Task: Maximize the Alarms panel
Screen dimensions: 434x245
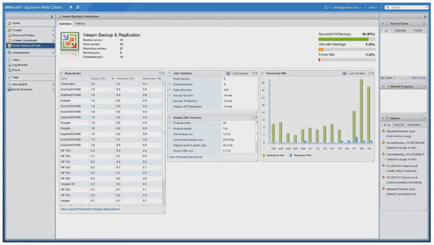Action: [x=424, y=119]
